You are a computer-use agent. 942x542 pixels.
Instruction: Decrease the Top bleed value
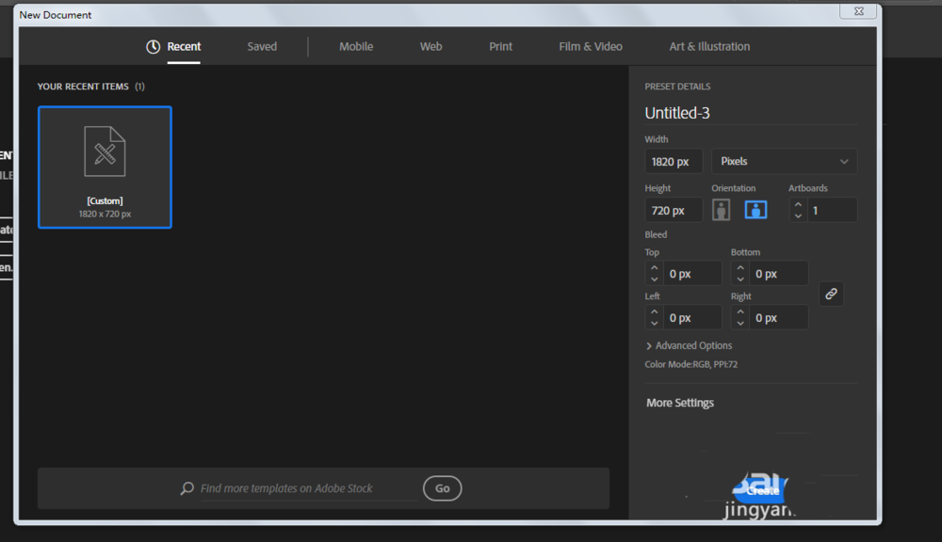(655, 279)
